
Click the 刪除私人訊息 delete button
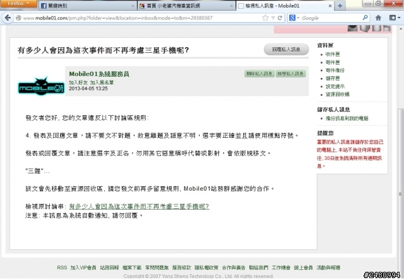tap(259, 74)
